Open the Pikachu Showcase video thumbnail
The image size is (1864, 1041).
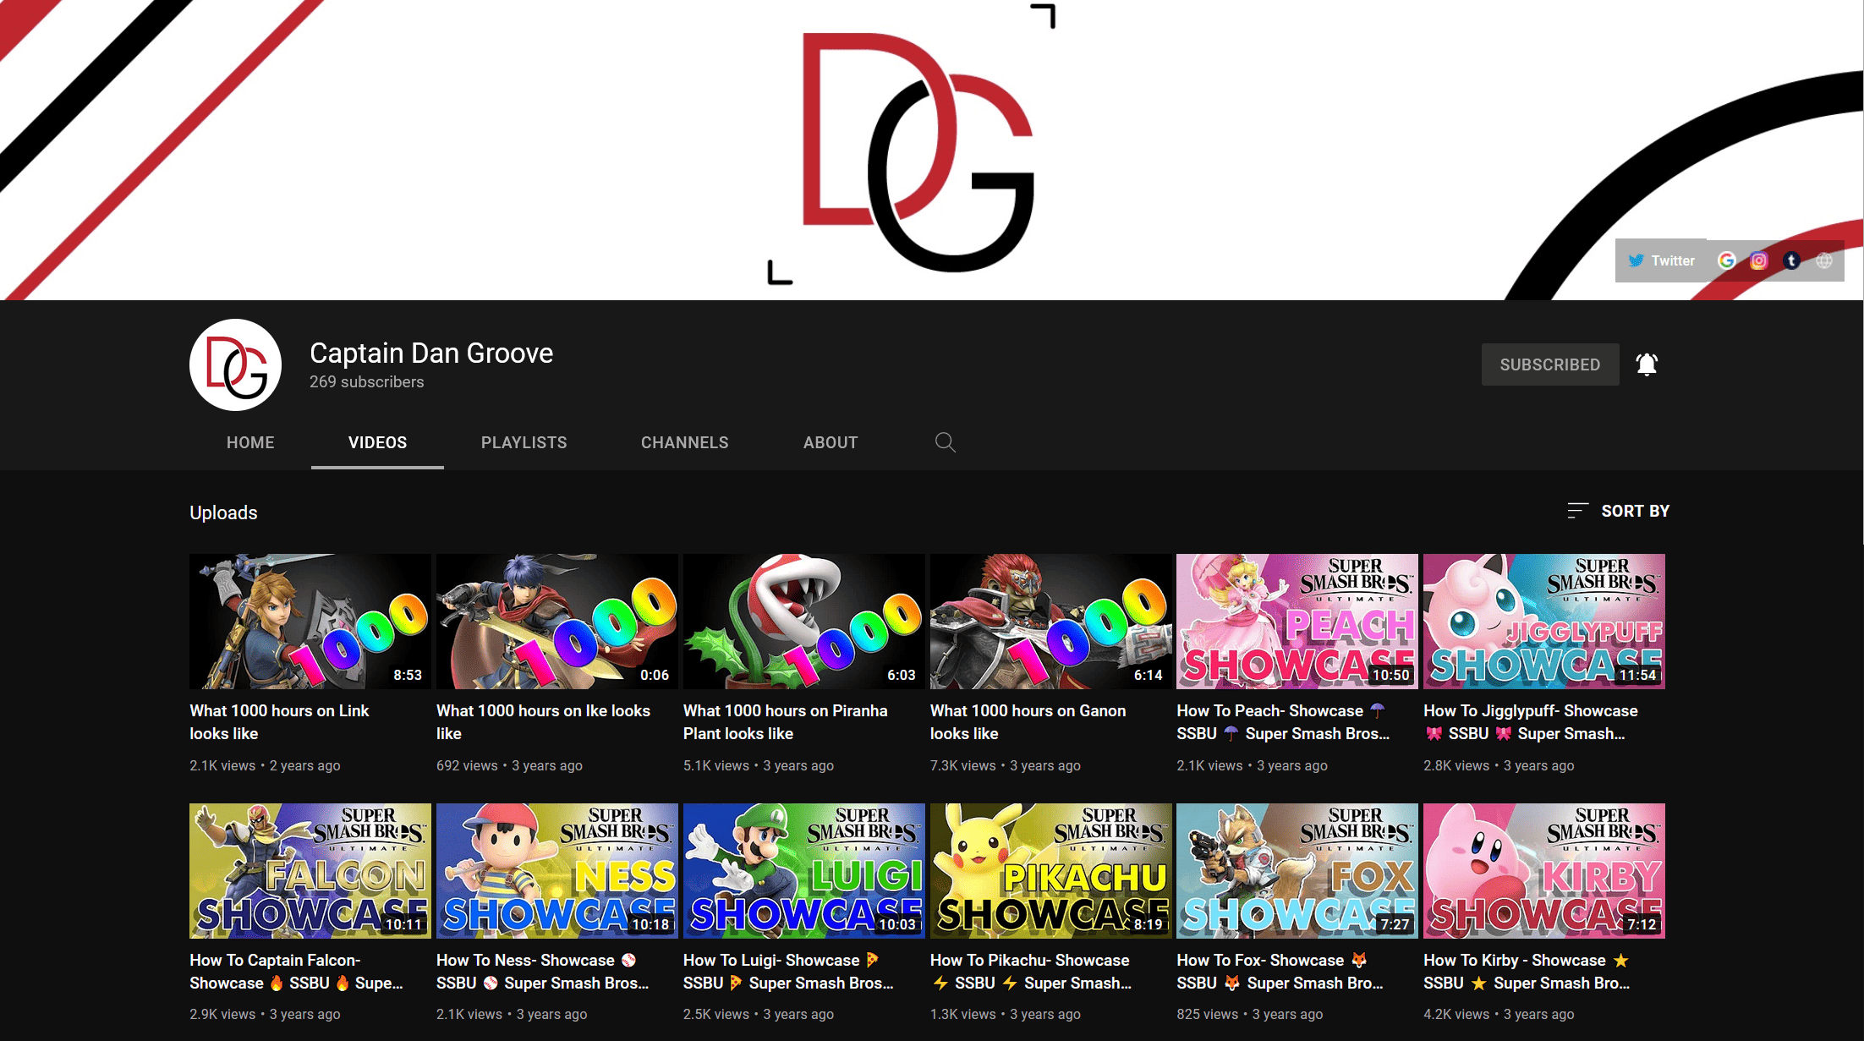pos(1050,870)
